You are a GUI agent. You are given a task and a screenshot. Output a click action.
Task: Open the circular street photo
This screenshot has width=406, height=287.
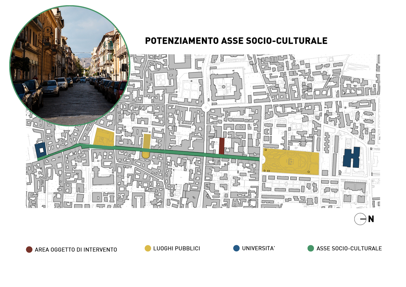pyautogui.click(x=70, y=66)
